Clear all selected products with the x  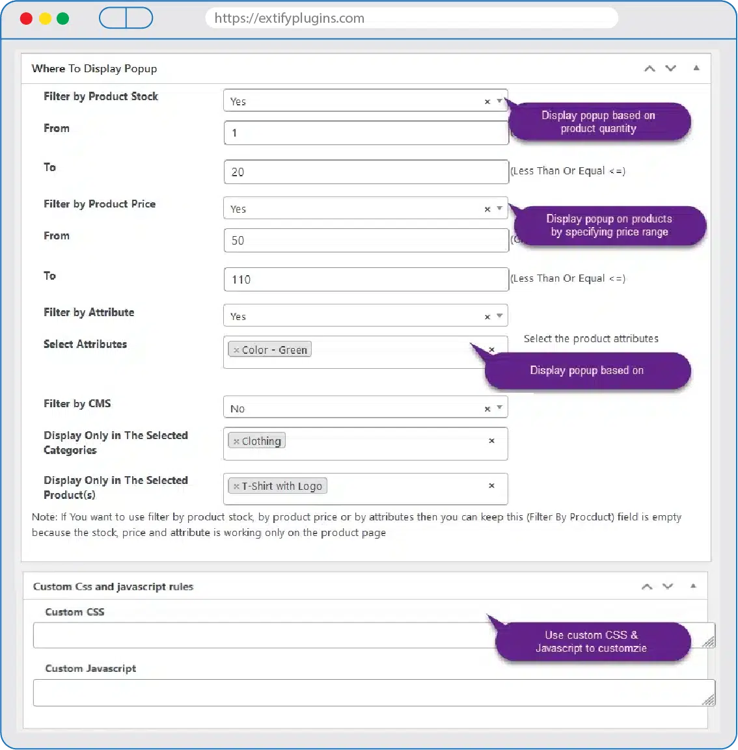[491, 485]
